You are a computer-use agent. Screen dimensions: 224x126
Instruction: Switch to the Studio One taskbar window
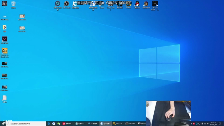(x=142, y=124)
